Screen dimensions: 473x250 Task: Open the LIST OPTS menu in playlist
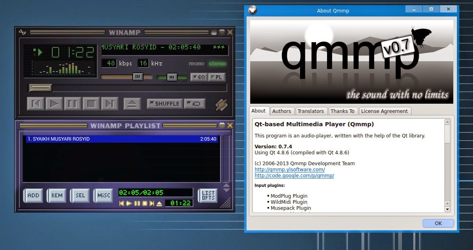(x=208, y=195)
